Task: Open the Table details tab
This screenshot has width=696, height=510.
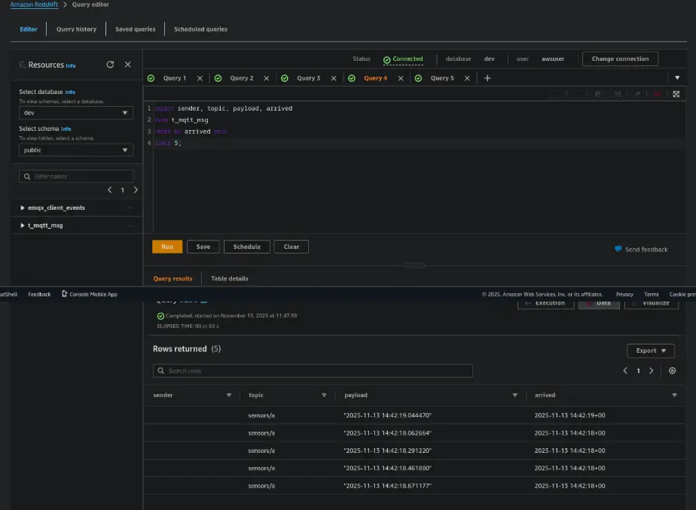Action: coord(229,278)
